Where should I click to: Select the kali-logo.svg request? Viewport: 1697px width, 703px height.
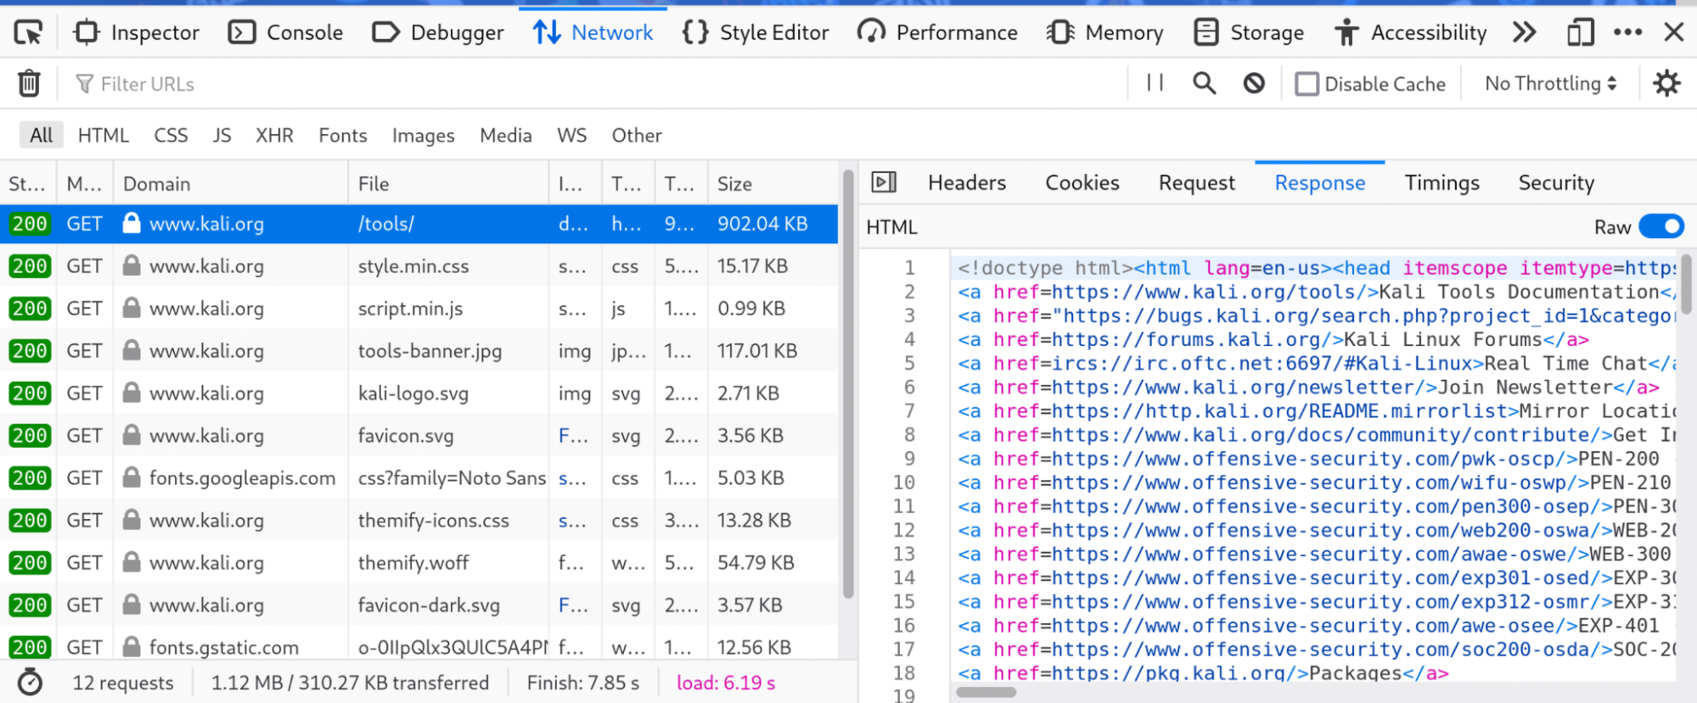(419, 393)
